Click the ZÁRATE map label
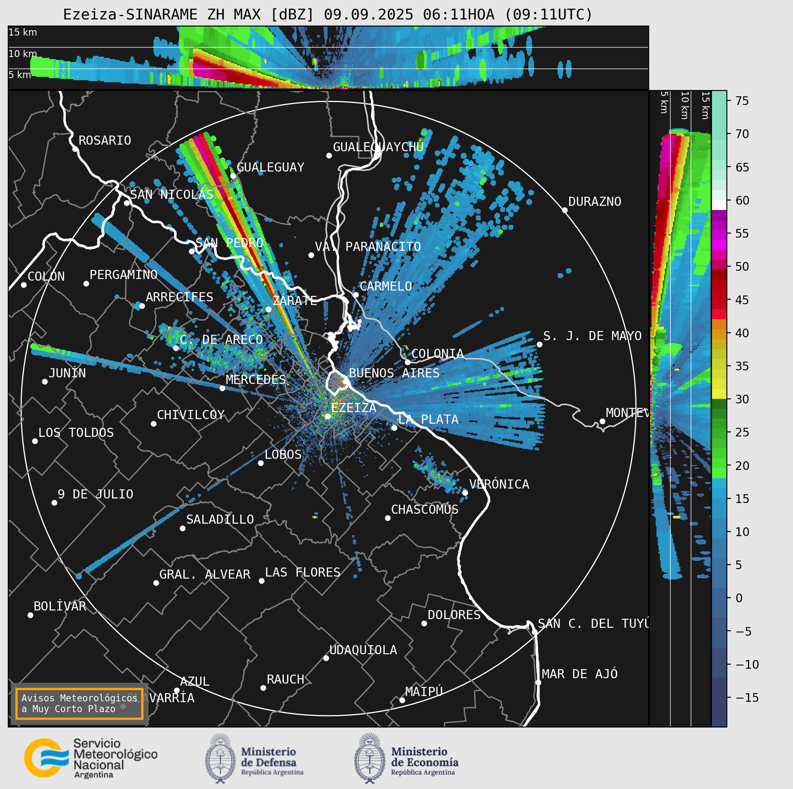The image size is (793, 789). tap(295, 300)
